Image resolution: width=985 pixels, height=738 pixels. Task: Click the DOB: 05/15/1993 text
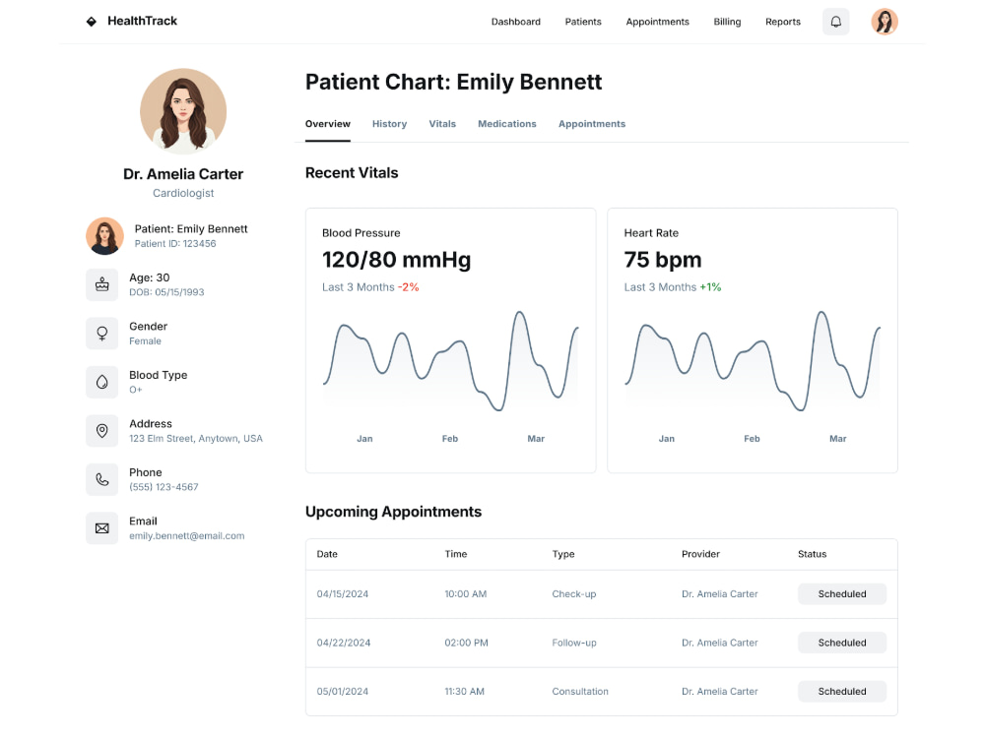166,292
